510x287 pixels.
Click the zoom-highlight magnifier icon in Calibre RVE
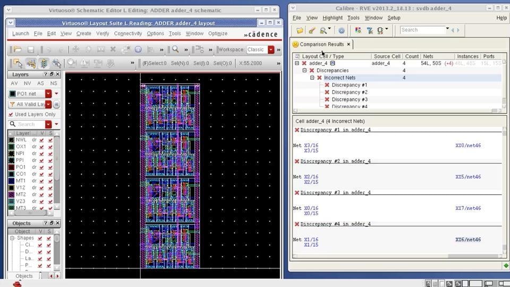(324, 30)
